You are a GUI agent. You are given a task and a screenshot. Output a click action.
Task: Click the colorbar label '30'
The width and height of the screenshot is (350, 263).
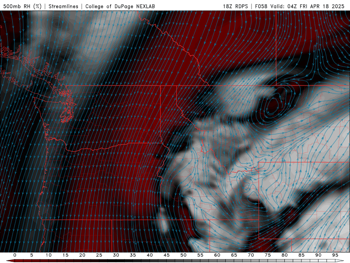(x=116, y=255)
